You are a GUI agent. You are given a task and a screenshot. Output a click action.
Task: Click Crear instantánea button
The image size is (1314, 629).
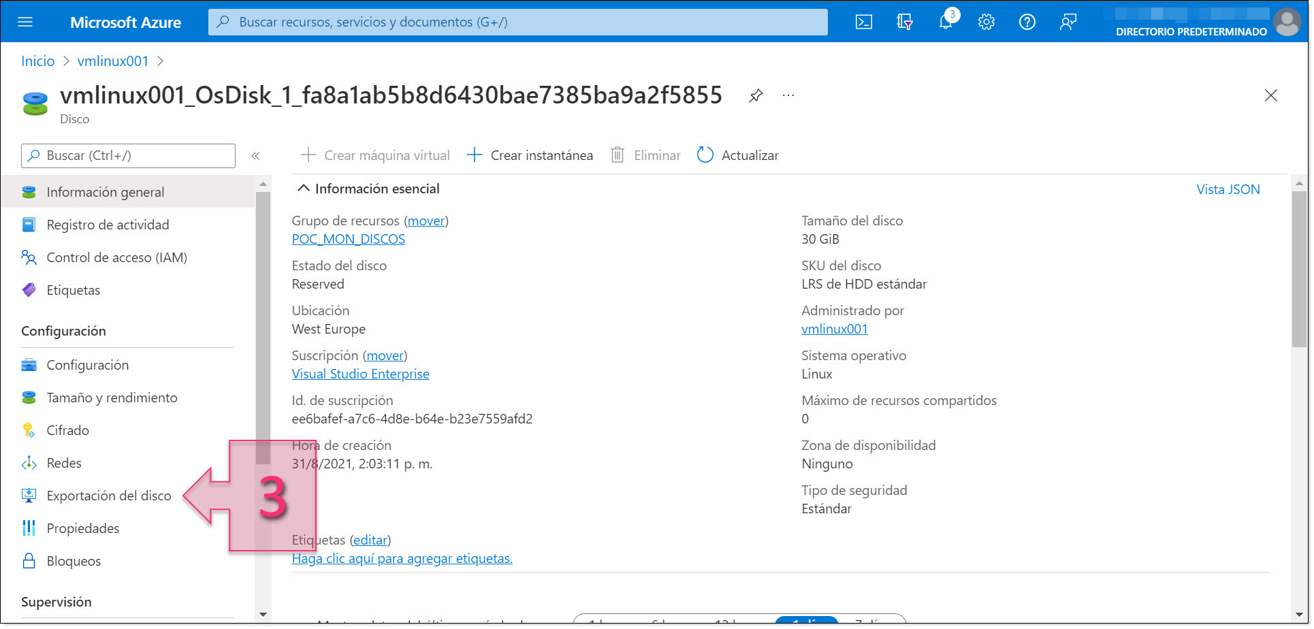529,155
